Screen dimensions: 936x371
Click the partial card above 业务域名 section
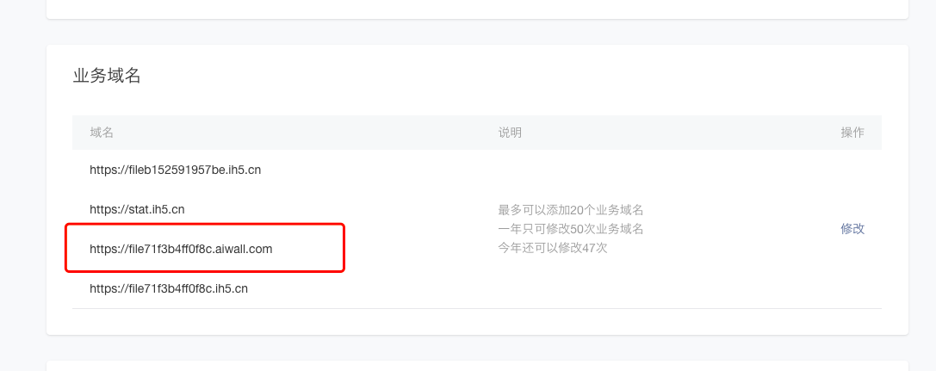477,9
